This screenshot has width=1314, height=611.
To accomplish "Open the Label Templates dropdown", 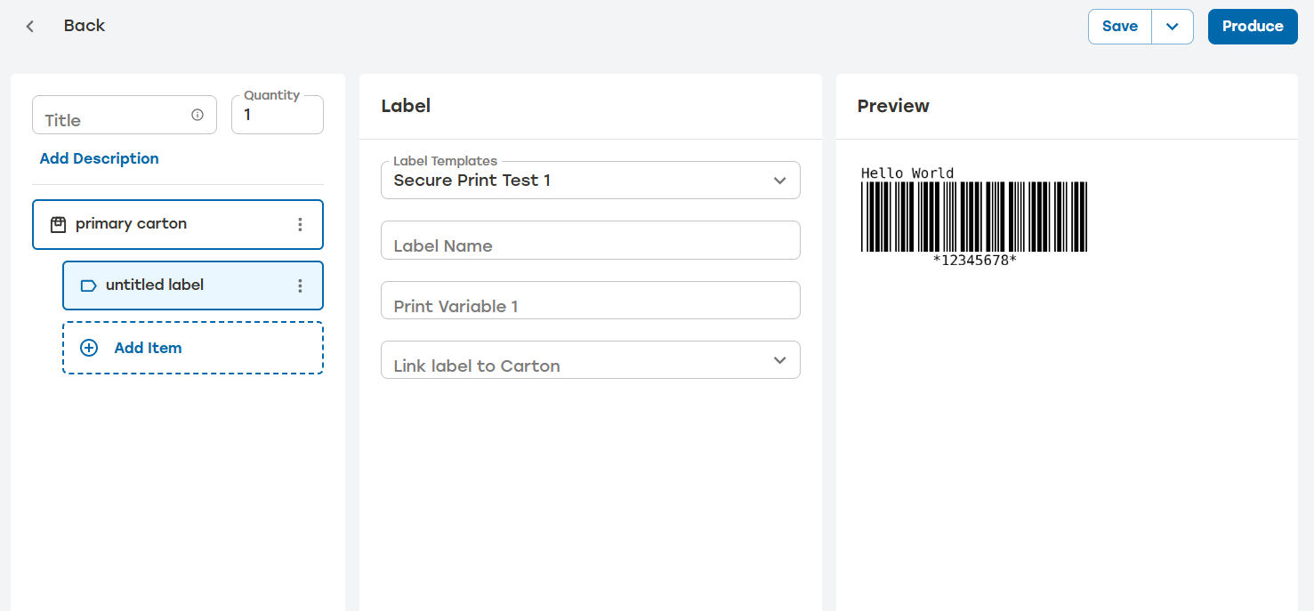I will [x=591, y=180].
